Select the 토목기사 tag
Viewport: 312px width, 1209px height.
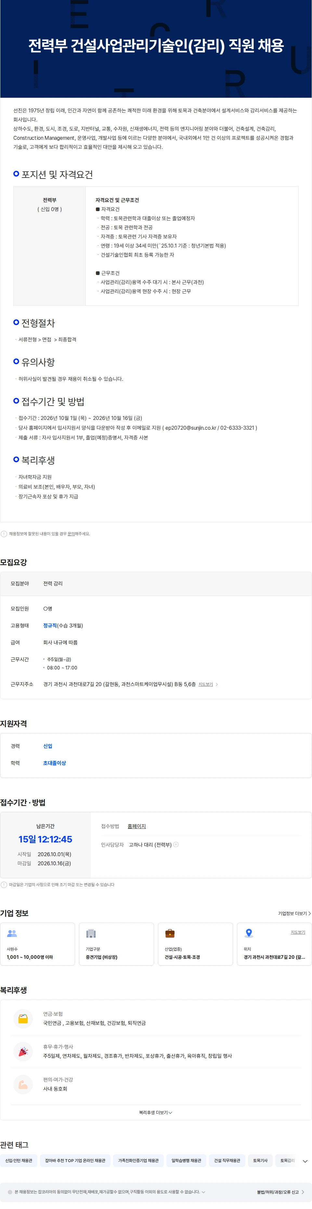[x=260, y=1161]
